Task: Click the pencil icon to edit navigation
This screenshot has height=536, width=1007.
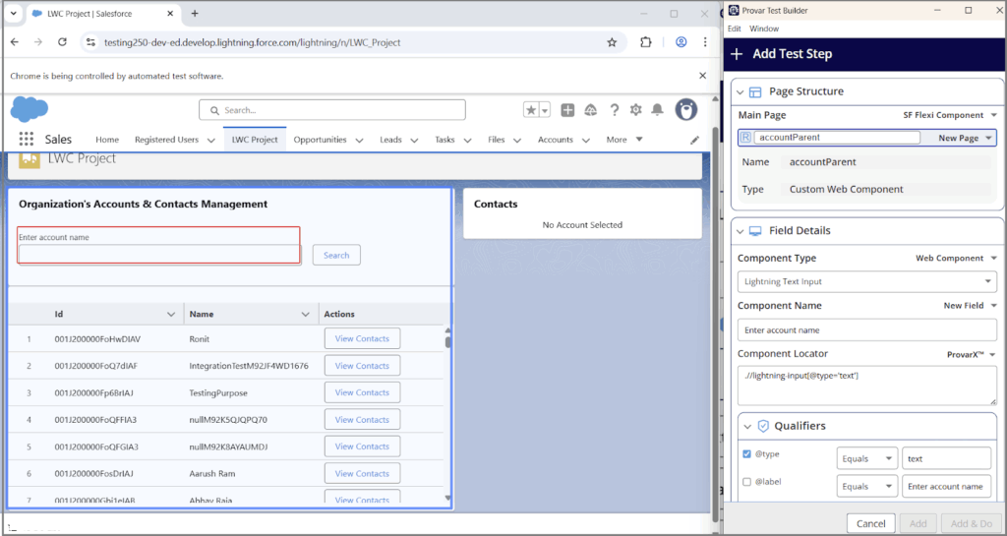Action: [694, 140]
